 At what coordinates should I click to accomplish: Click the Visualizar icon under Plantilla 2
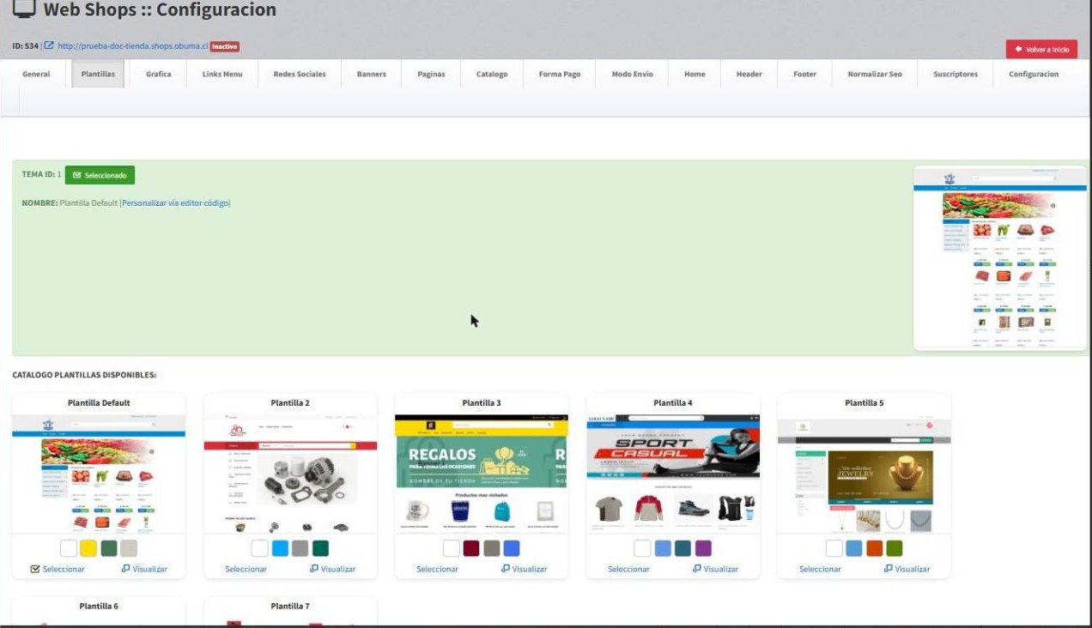(x=314, y=569)
